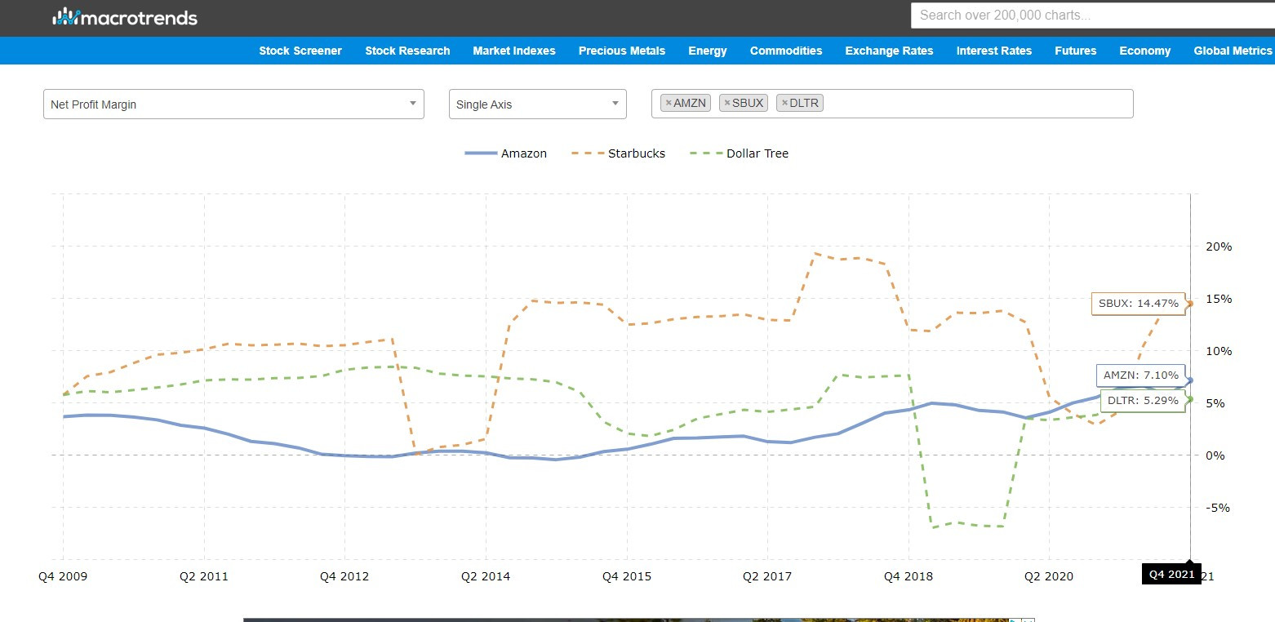Click the AMZN: 7.10% tooltip label
This screenshot has width=1275, height=622.
coord(1141,375)
